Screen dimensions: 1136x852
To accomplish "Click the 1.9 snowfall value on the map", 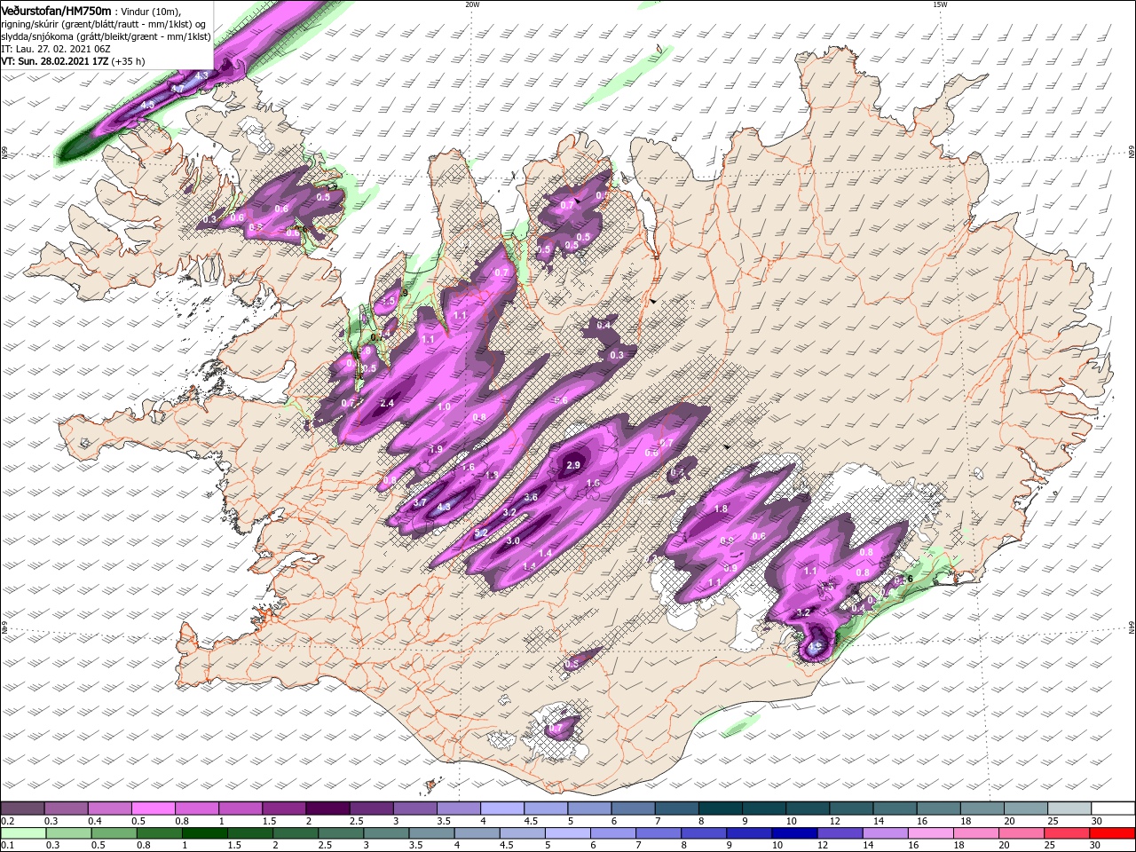I will [436, 449].
